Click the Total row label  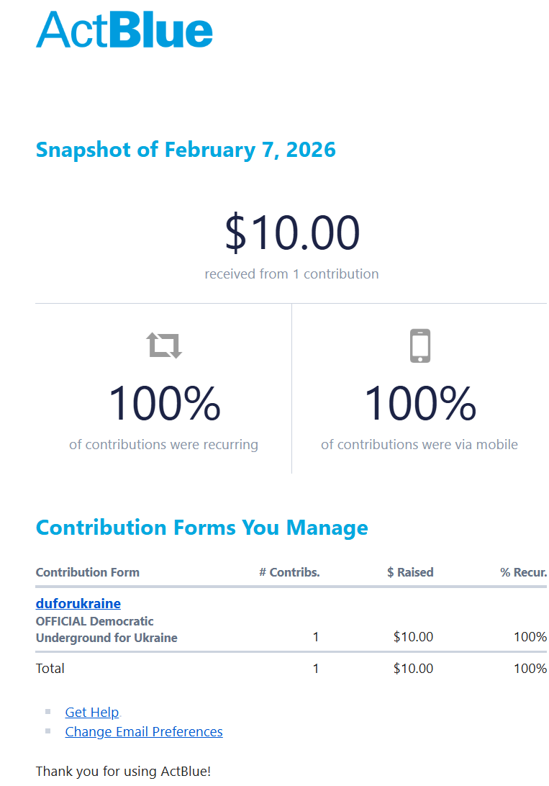50,668
